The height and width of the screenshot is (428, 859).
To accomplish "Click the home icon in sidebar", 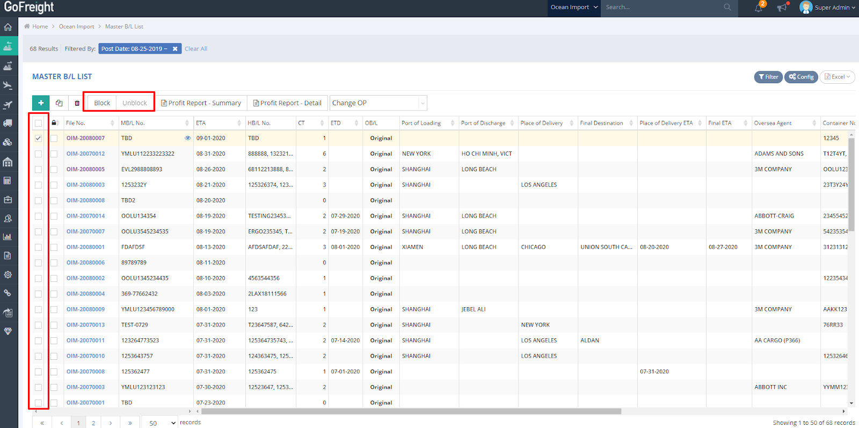I will [8, 27].
